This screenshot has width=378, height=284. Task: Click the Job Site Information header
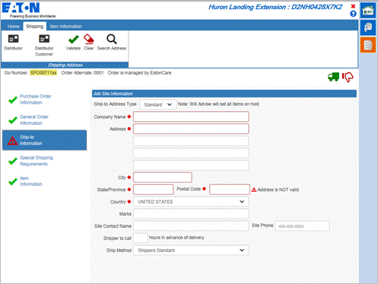pyautogui.click(x=224, y=94)
